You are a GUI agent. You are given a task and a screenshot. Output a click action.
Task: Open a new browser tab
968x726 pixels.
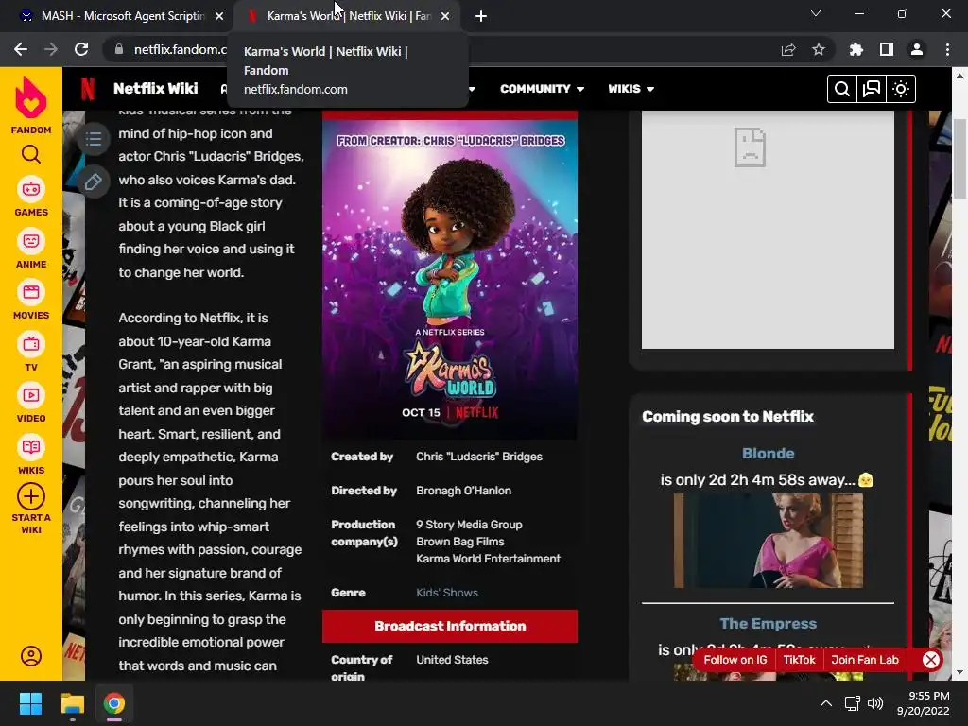point(481,16)
